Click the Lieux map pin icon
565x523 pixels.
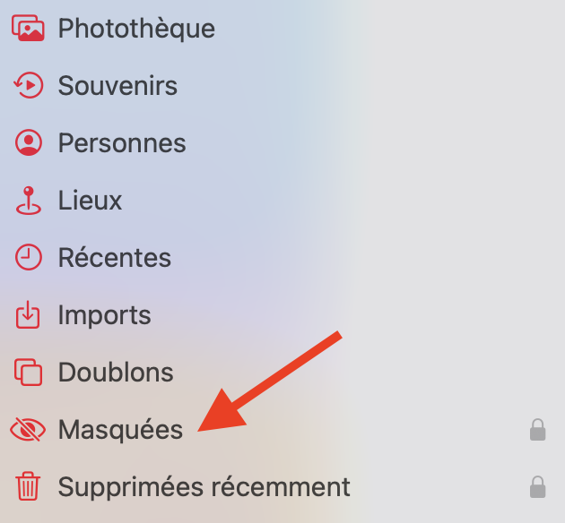(29, 201)
